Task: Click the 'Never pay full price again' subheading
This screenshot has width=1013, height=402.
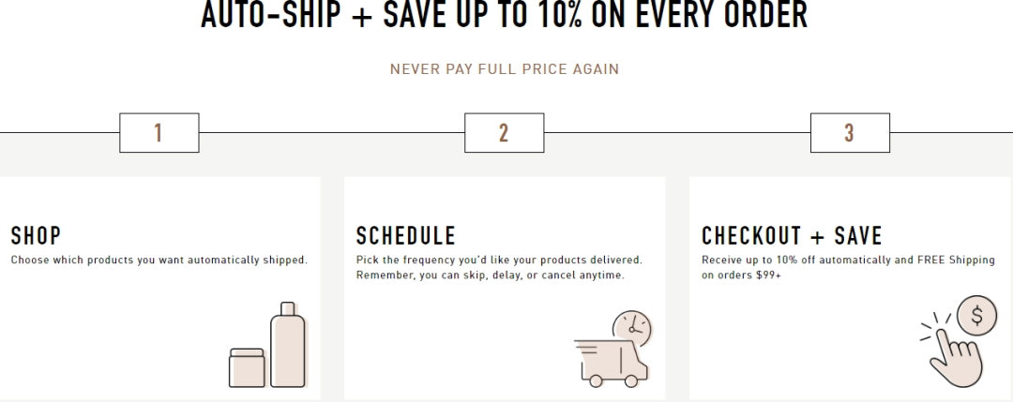Action: point(504,69)
